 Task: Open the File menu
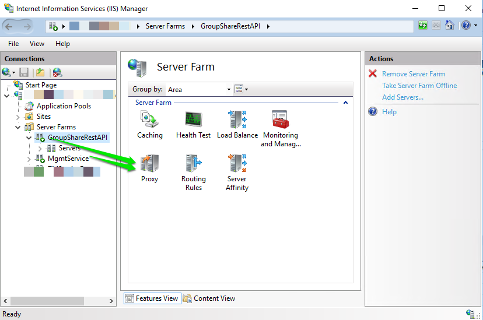tap(13, 44)
